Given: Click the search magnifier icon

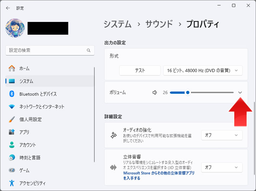Looking at the screenshot, I should click(88, 50).
